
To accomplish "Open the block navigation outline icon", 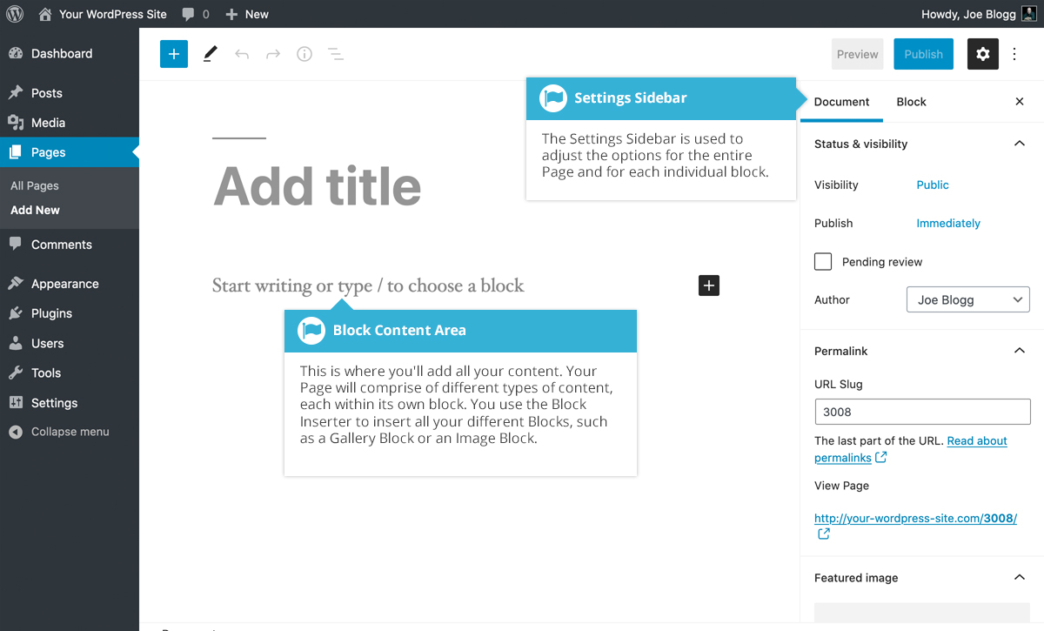I will 335,54.
